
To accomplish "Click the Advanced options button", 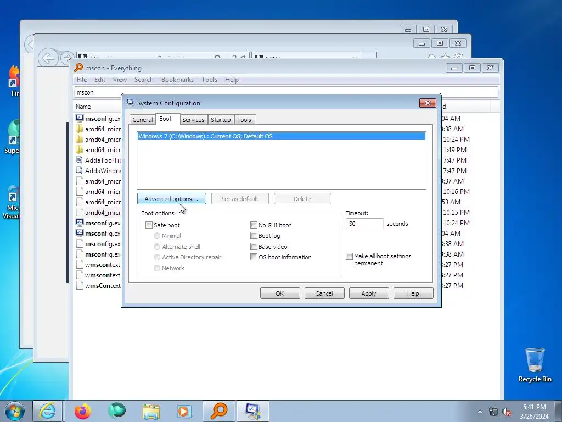I will coord(171,199).
